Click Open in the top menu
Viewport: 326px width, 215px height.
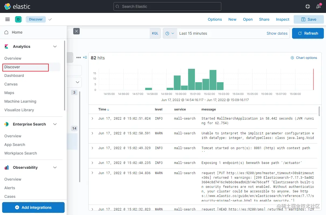click(x=248, y=19)
